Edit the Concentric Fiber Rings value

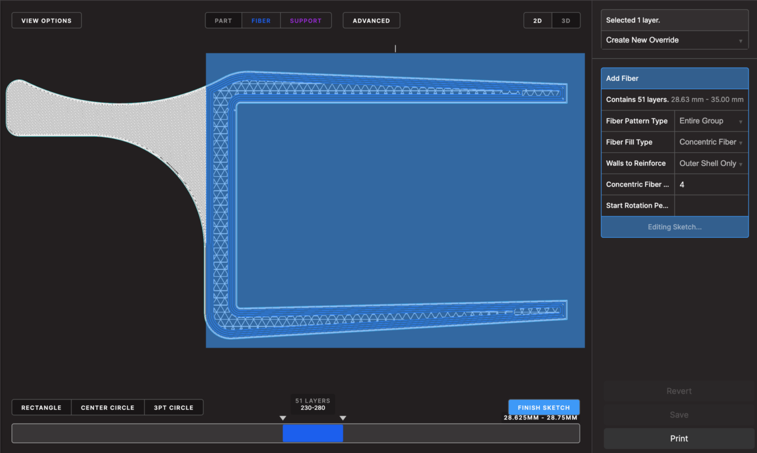point(711,184)
